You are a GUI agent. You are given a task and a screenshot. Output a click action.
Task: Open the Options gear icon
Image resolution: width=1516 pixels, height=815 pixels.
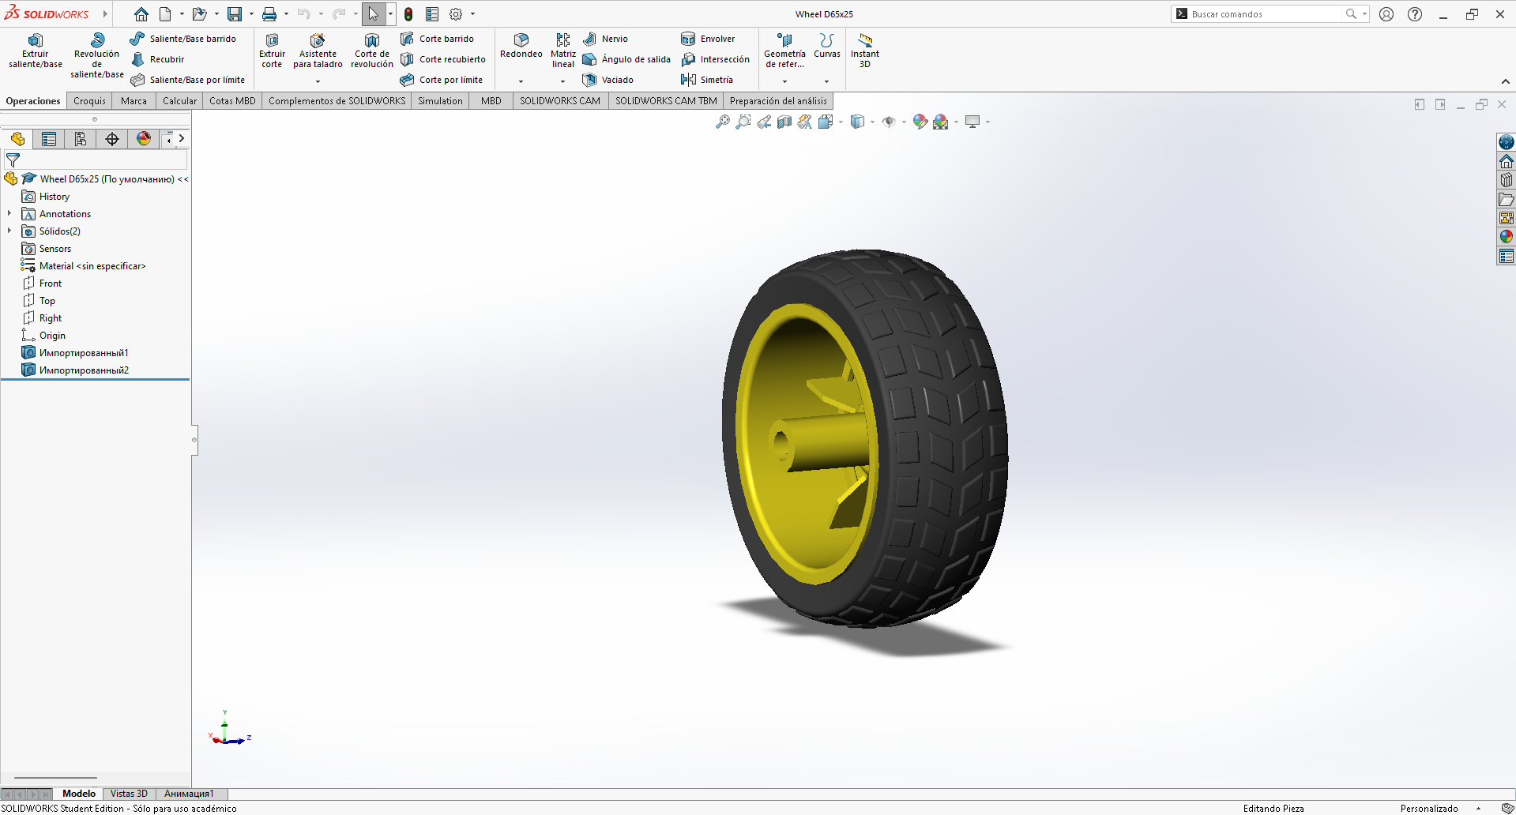[456, 14]
